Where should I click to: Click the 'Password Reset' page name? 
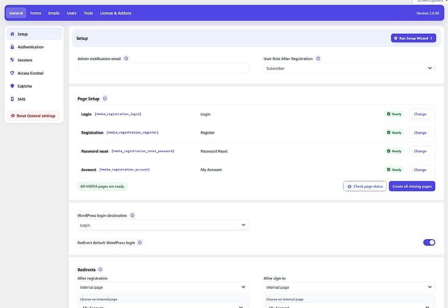214,151
